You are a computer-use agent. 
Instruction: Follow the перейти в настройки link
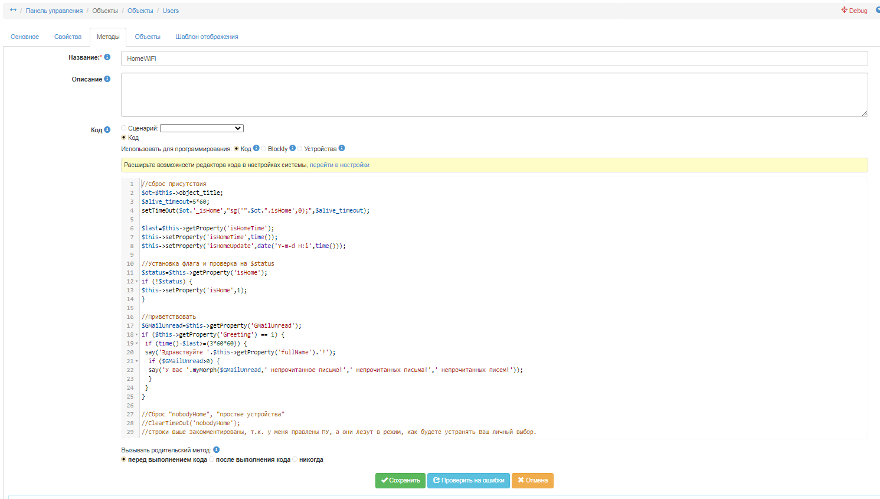339,165
